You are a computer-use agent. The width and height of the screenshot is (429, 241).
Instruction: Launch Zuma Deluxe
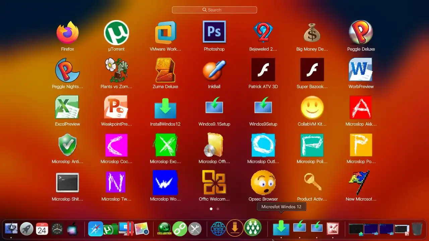[165, 70]
